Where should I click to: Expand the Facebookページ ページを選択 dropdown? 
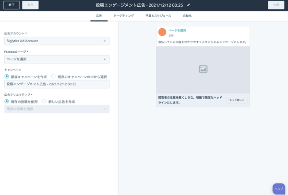click(x=57, y=59)
